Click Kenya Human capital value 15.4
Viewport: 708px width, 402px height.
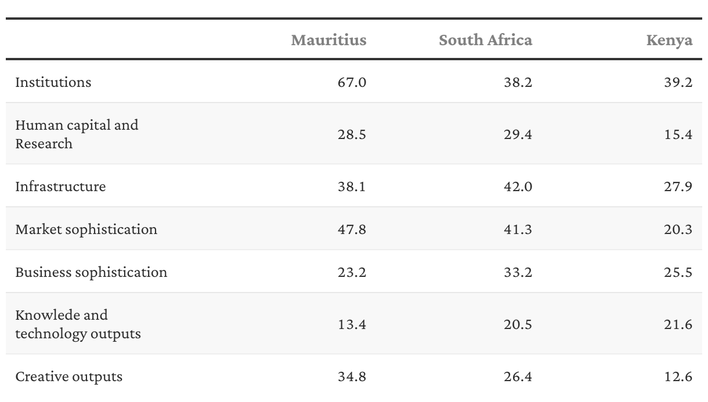click(x=678, y=134)
